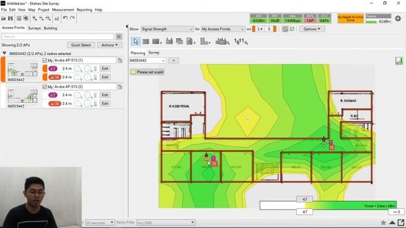Open the File menu
Screen dimensions: 406x228
4,10
